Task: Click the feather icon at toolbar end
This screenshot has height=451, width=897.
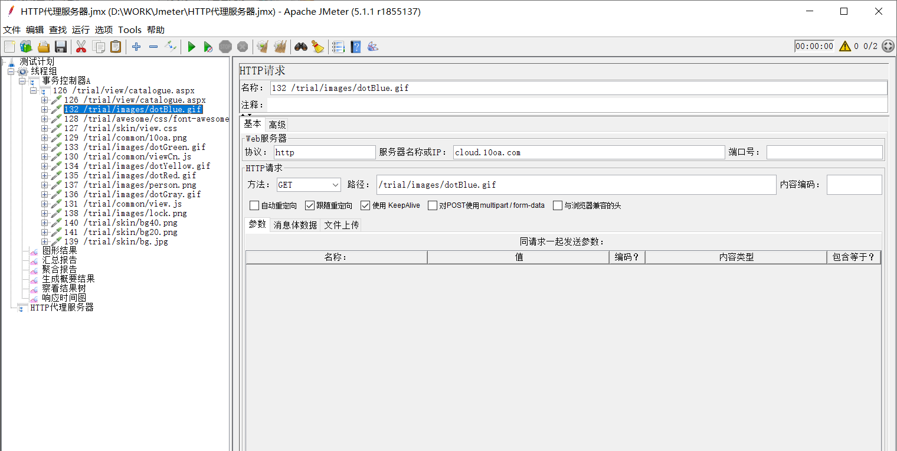Action: point(373,47)
